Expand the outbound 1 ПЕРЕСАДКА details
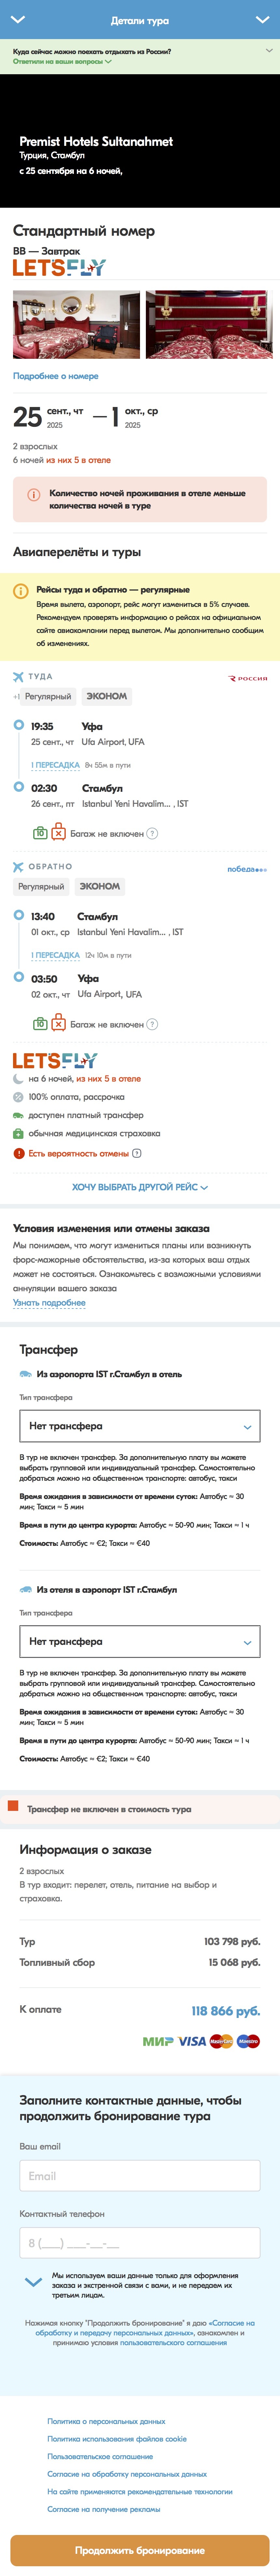 (55, 765)
